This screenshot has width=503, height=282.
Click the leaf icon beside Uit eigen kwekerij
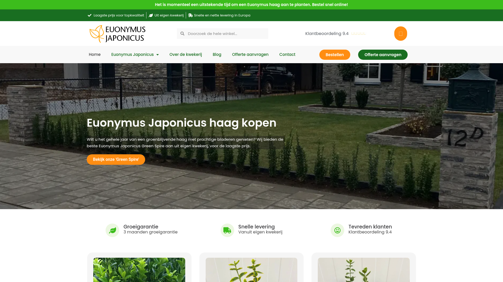[151, 15]
